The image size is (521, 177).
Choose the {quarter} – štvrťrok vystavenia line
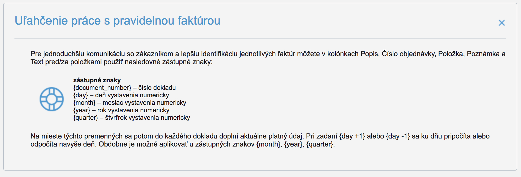[x=131, y=118]
